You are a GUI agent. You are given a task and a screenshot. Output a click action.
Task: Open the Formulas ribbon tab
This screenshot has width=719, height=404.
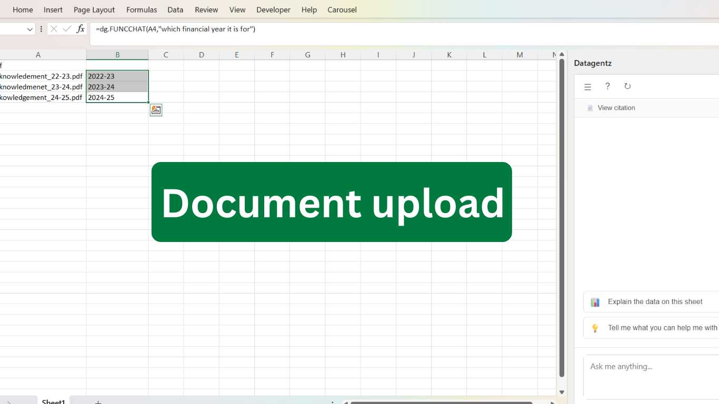142,9
